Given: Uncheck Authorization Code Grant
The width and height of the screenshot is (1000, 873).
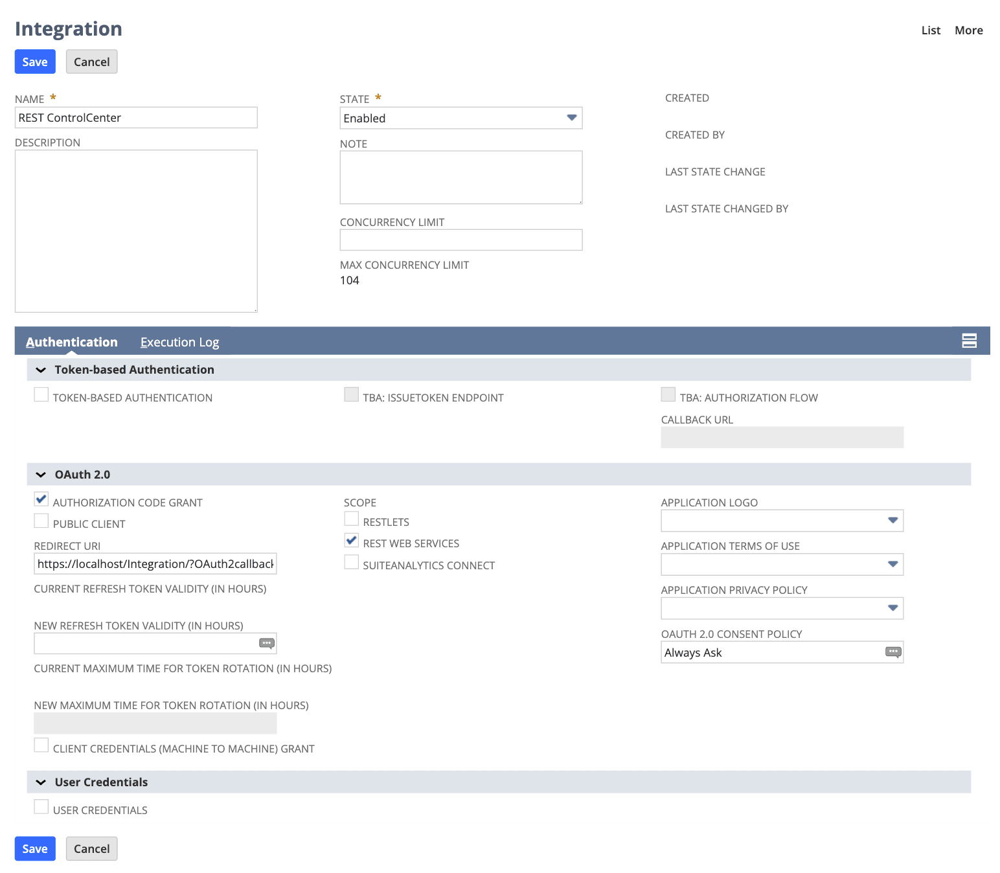Looking at the screenshot, I should 41,499.
